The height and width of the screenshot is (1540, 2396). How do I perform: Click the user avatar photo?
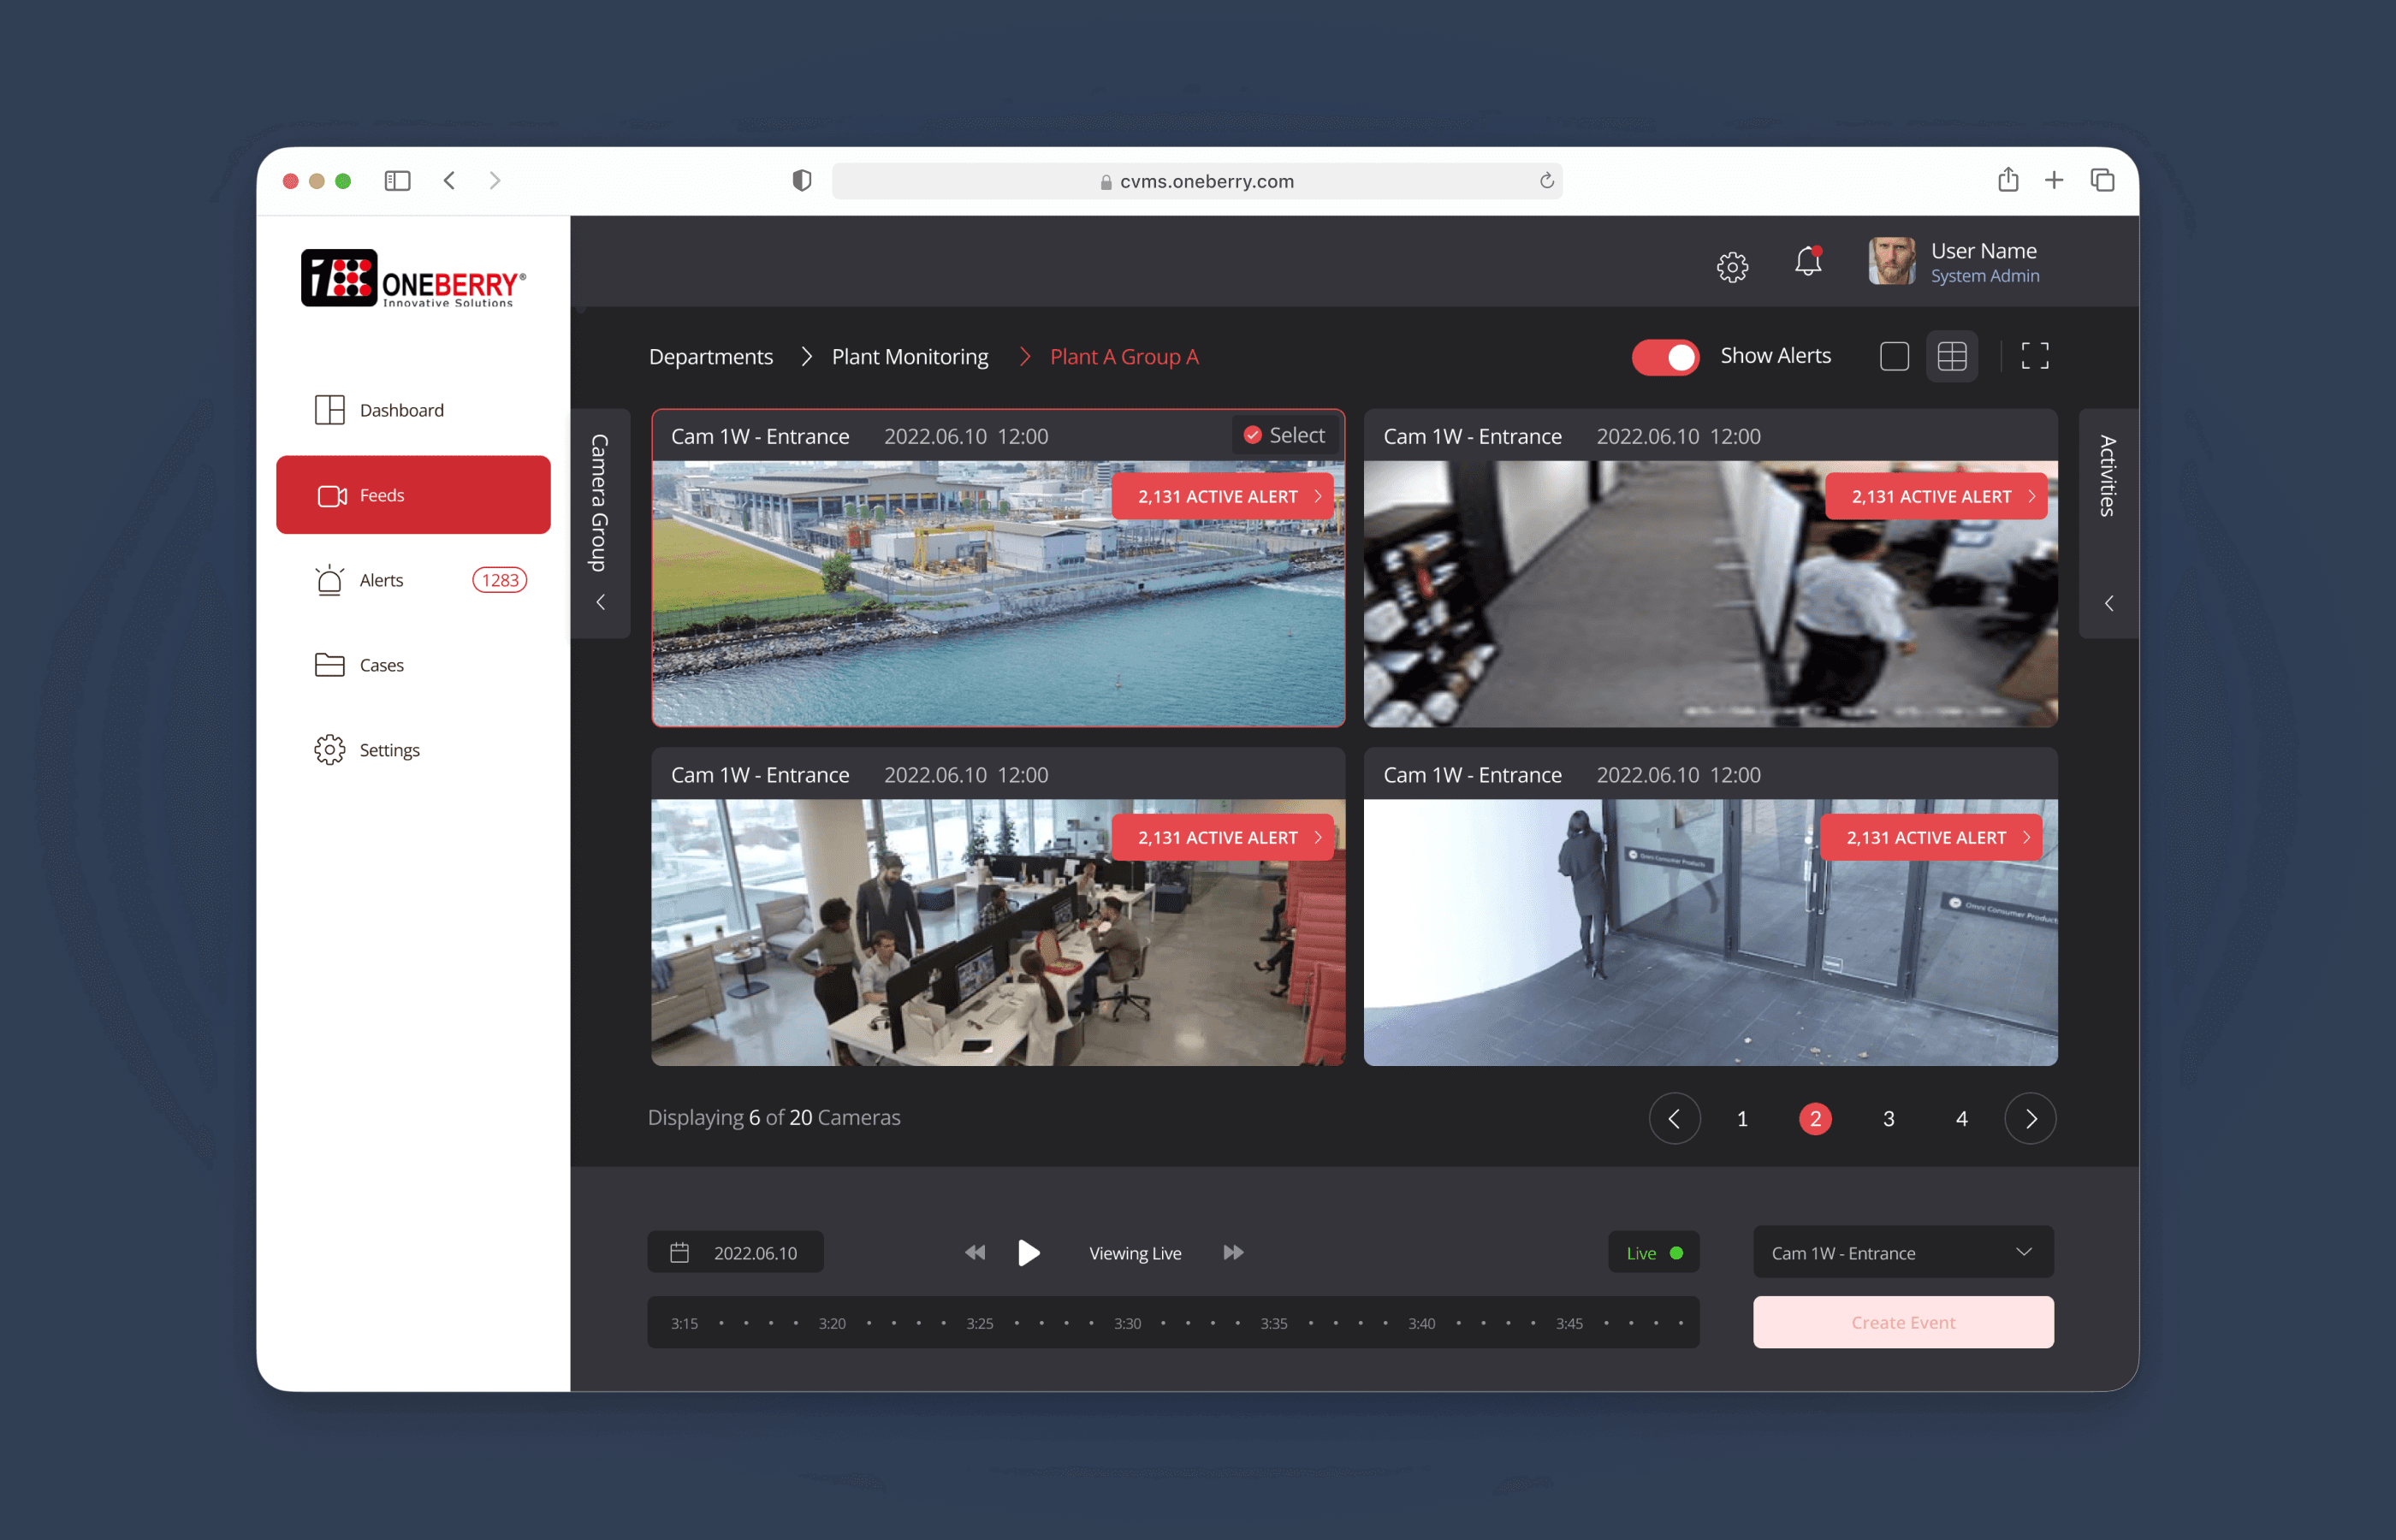click(1891, 261)
